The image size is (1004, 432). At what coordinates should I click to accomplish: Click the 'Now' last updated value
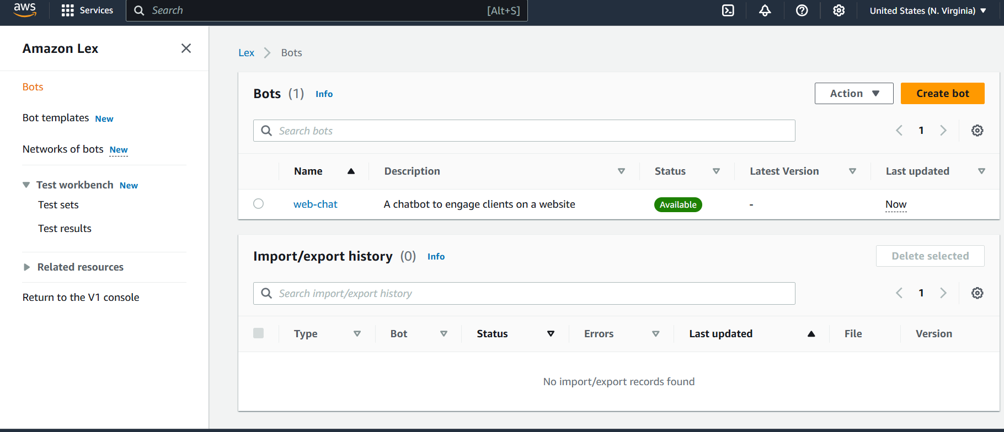[x=896, y=204]
